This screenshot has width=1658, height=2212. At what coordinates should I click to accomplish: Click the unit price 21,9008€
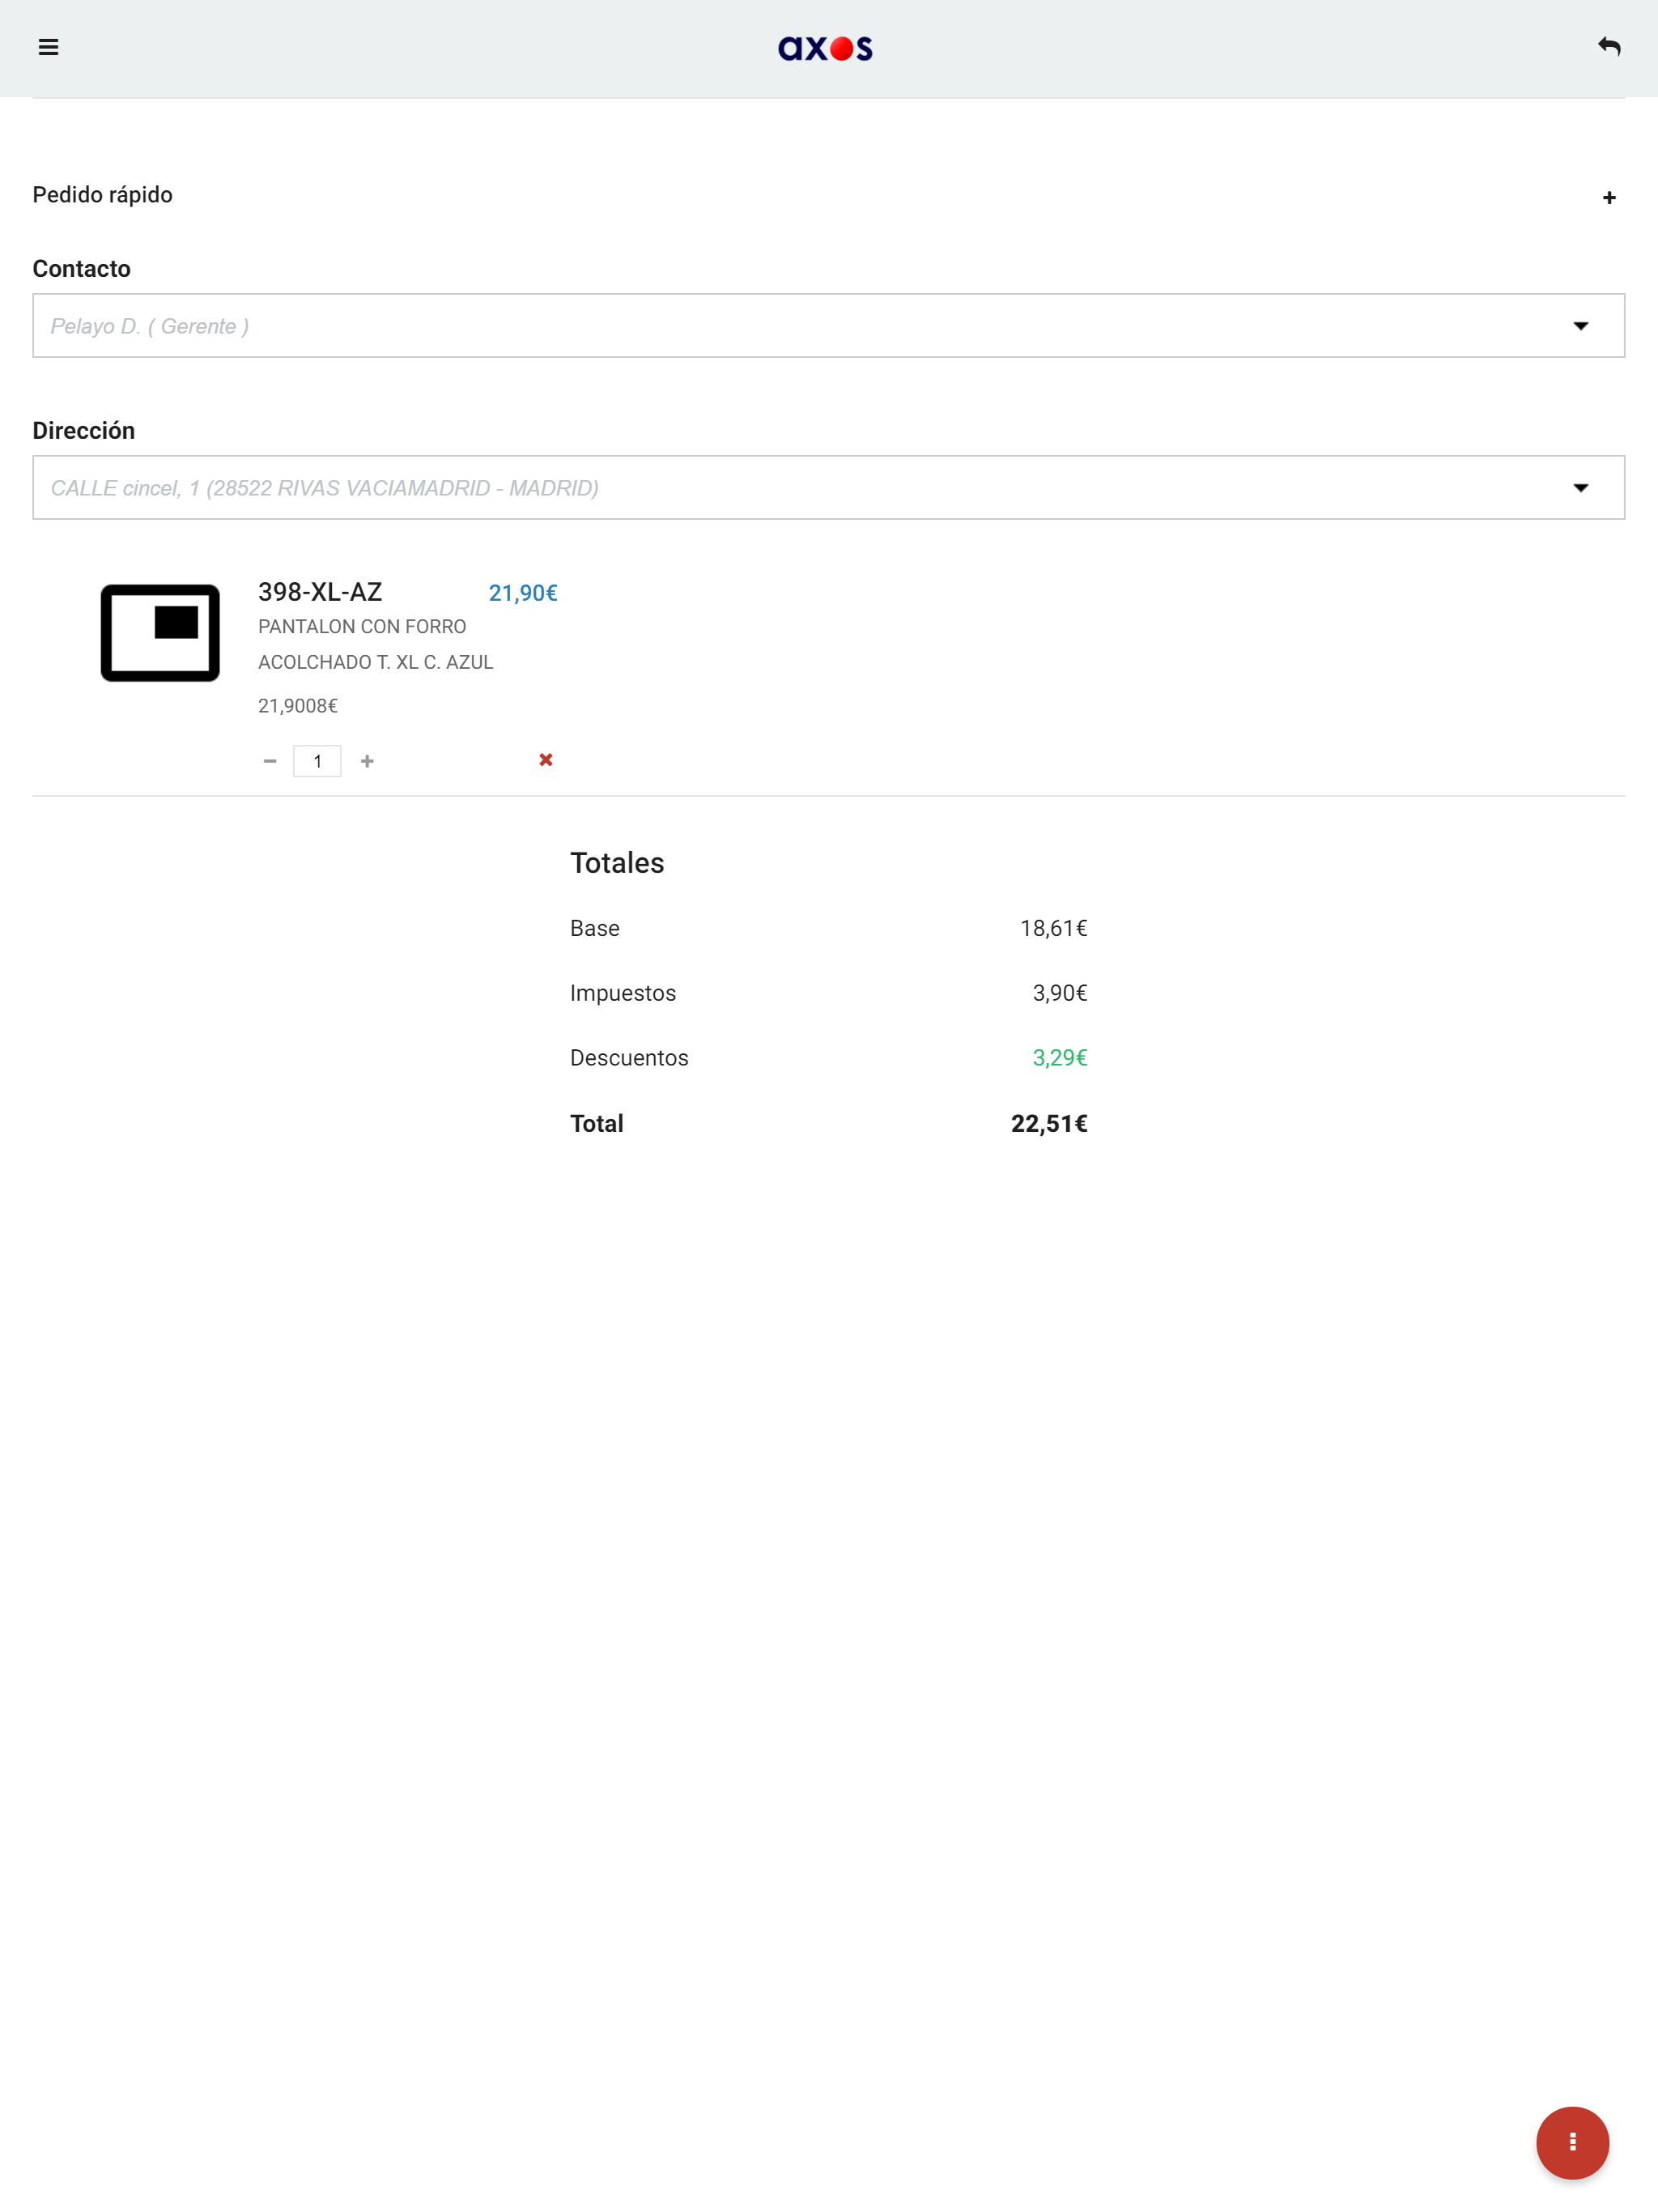click(298, 706)
